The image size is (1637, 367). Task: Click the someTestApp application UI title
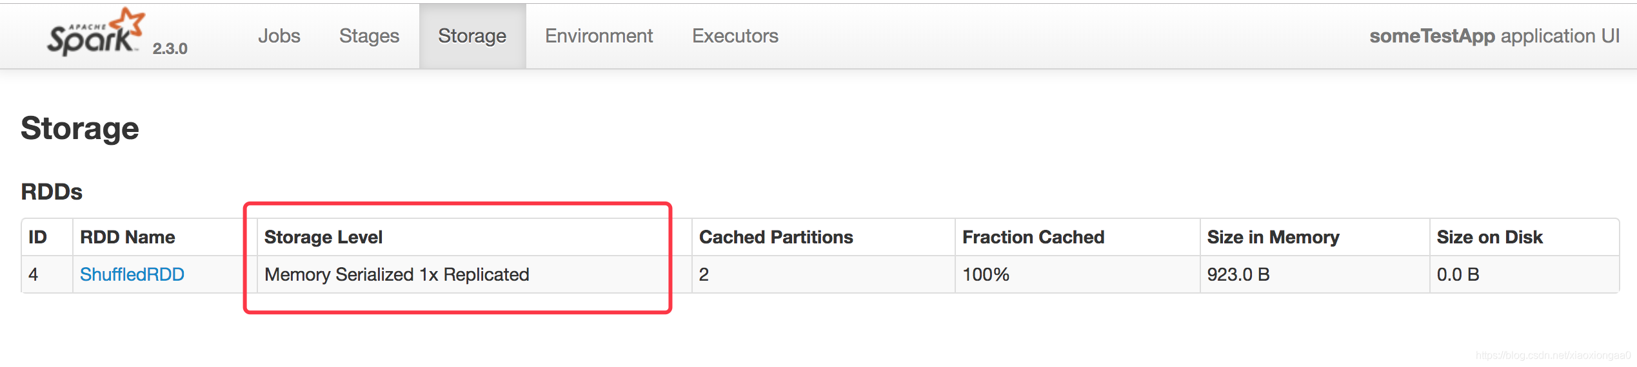coord(1494,36)
